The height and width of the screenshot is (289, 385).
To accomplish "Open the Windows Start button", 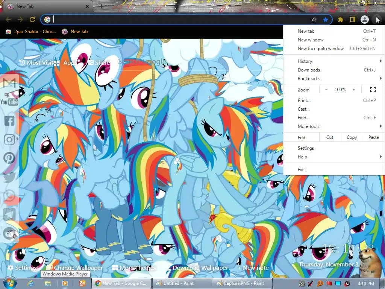I will (9, 283).
